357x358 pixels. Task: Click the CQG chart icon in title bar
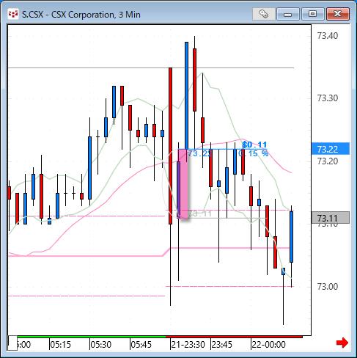[13, 15]
